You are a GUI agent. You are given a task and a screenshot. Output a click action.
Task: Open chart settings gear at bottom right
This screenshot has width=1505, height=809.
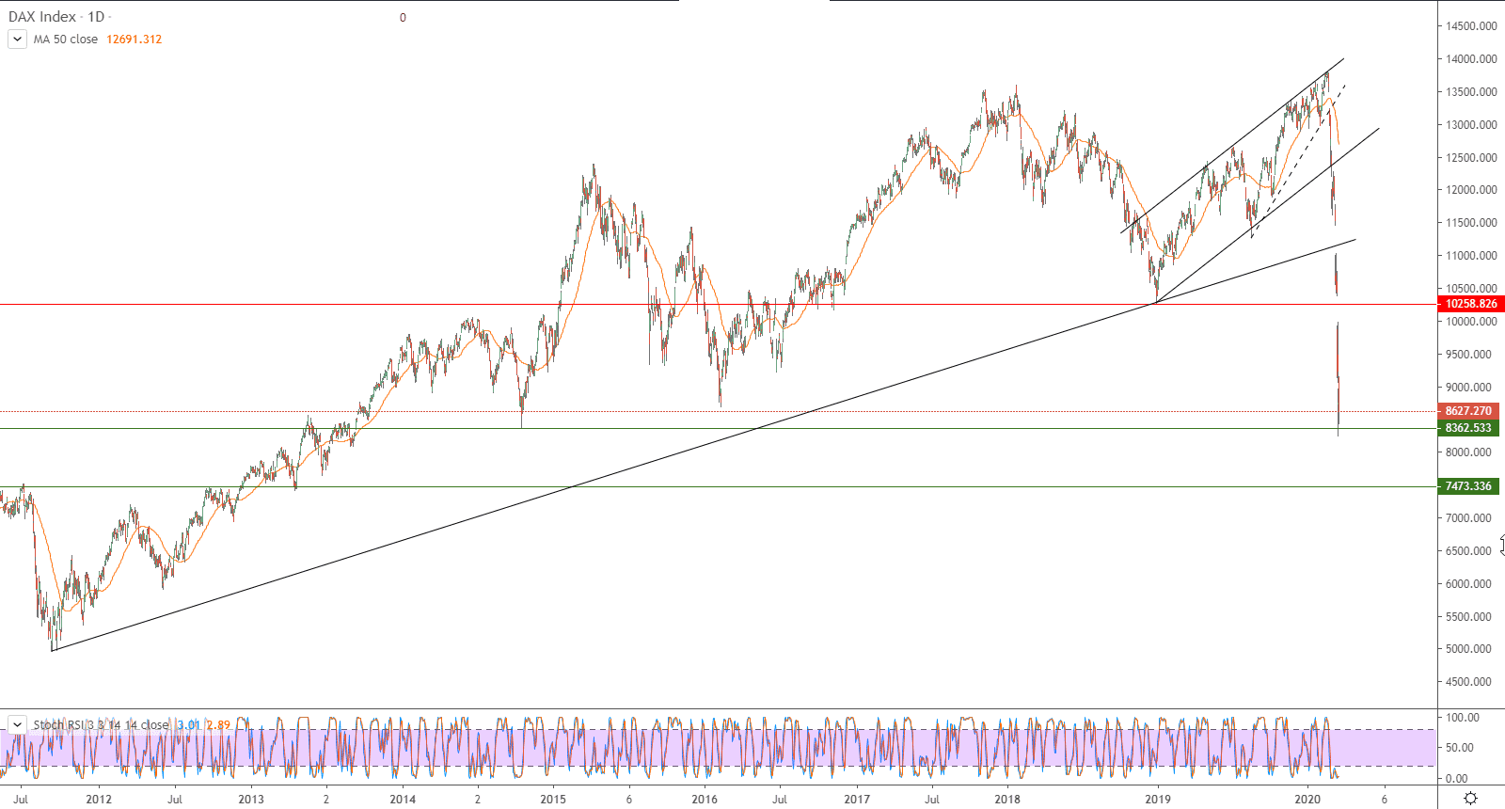pyautogui.click(x=1471, y=799)
